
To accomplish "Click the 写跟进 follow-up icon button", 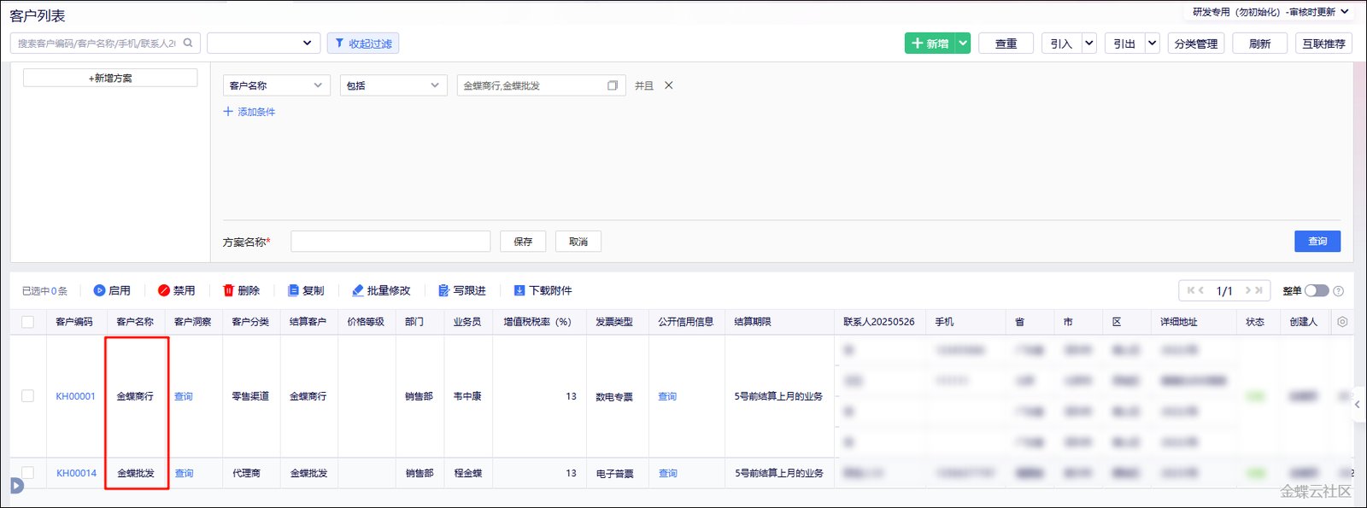I will click(462, 290).
